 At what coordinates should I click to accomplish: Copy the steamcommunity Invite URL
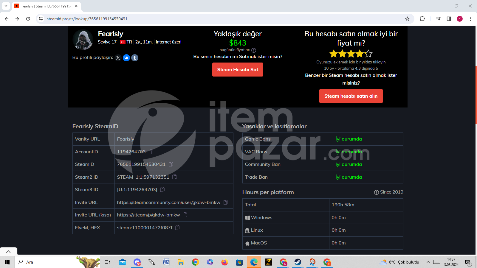[x=226, y=202]
